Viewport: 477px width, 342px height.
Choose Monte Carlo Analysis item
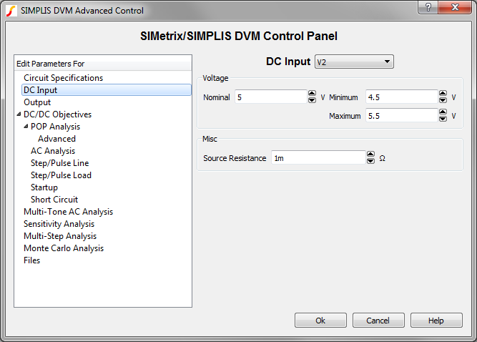[64, 248]
